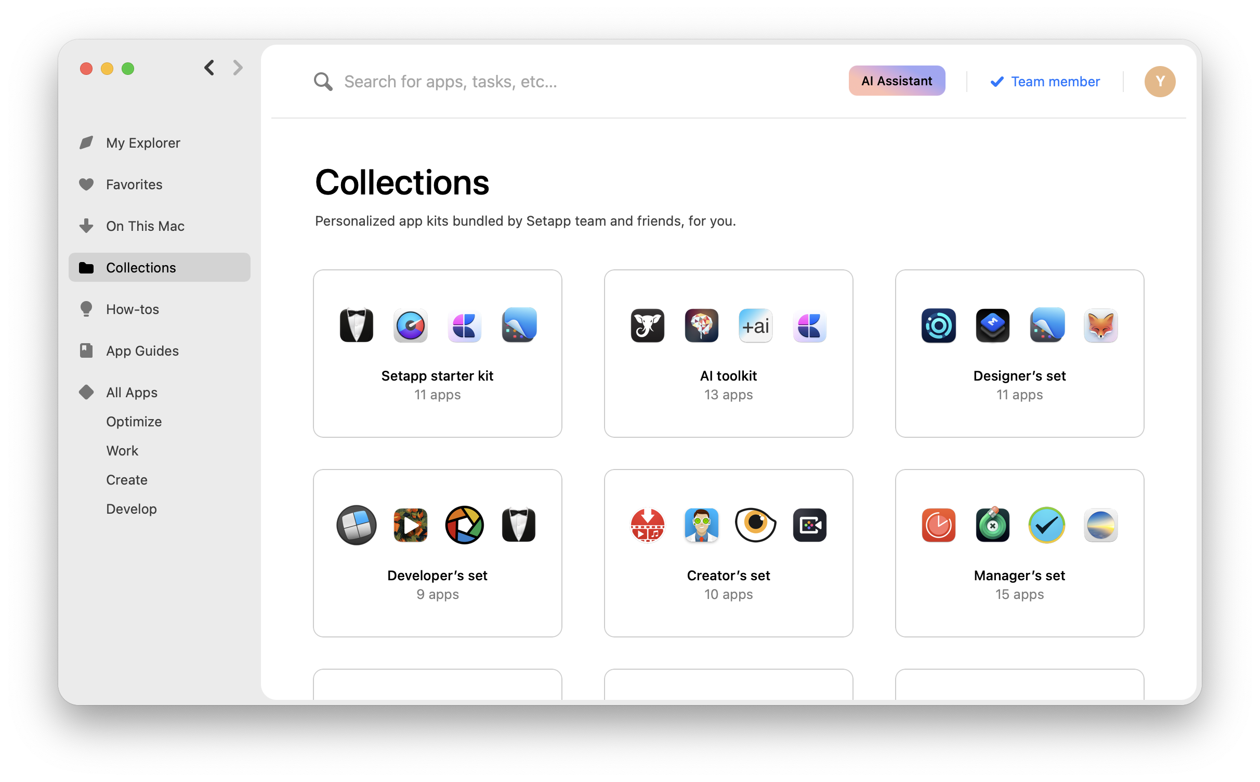Click the blue checkmark icon in Manager's set
Viewport: 1260px width, 782px height.
pyautogui.click(x=1046, y=525)
